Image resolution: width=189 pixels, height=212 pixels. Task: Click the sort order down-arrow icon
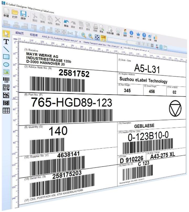click(157, 46)
